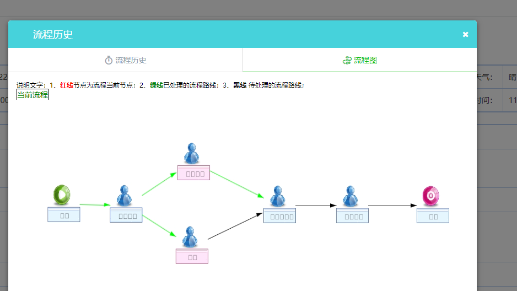This screenshot has height=291, width=517.
Task: Click the green 绿线 legend text
Action: [157, 85]
